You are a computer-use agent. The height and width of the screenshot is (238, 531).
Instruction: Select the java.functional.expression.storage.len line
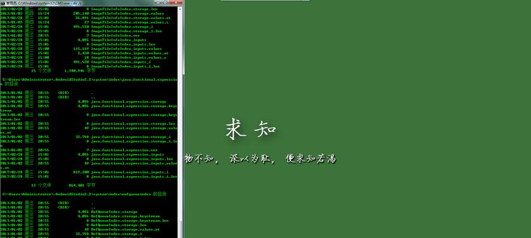[x=88, y=124]
